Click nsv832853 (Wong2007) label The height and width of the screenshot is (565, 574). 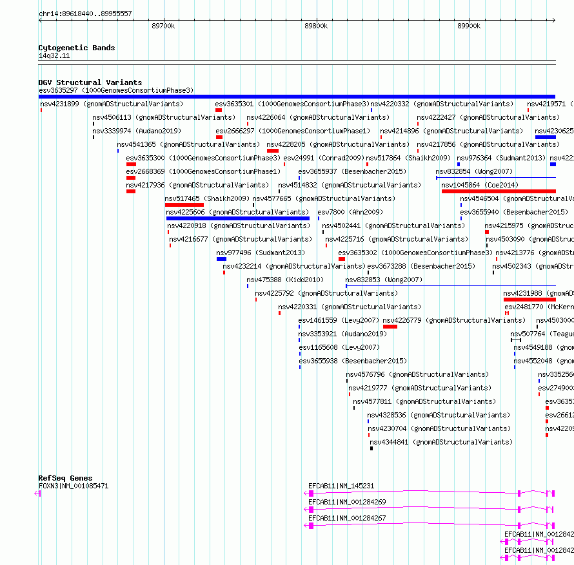click(x=384, y=280)
